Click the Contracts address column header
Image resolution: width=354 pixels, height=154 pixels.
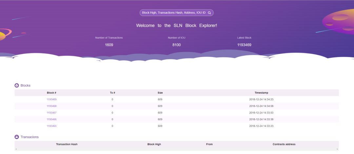284,144
